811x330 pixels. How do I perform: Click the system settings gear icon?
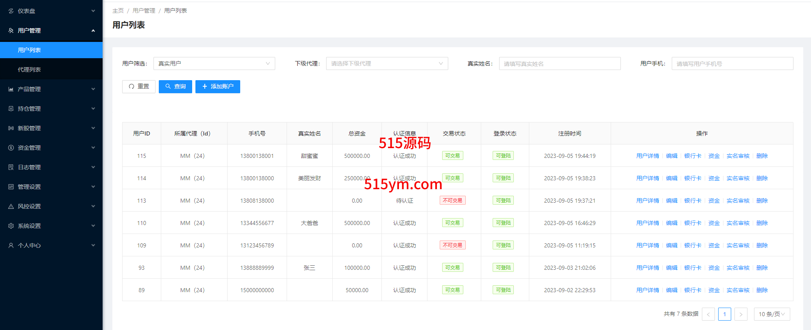coord(11,226)
